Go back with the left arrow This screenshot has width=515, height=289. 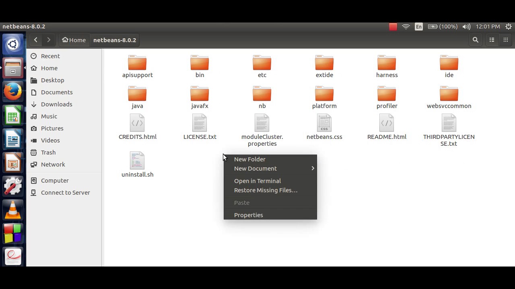click(x=36, y=40)
